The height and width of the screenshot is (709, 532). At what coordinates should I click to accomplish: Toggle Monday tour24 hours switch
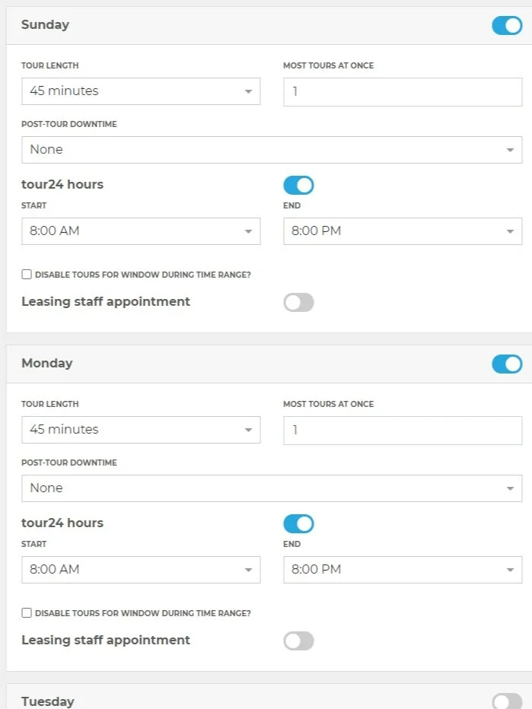click(298, 523)
